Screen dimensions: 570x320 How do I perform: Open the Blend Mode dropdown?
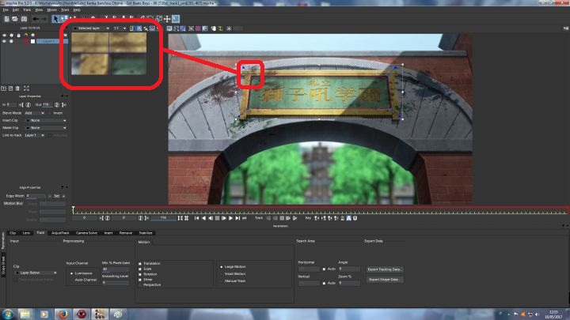click(35, 113)
